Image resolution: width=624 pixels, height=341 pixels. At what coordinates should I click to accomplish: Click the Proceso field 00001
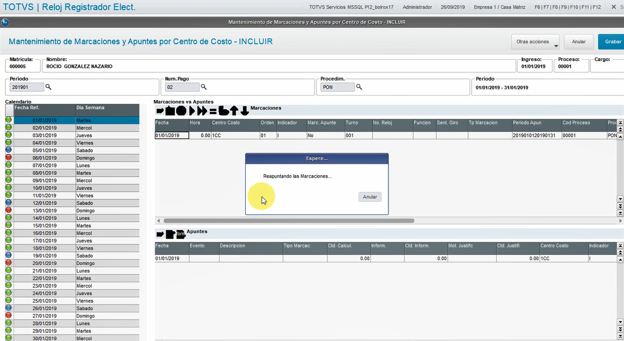(571, 66)
